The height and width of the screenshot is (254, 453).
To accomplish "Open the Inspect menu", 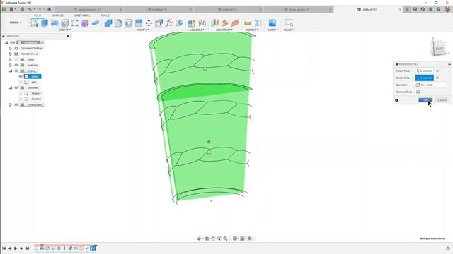I will pos(251,30).
